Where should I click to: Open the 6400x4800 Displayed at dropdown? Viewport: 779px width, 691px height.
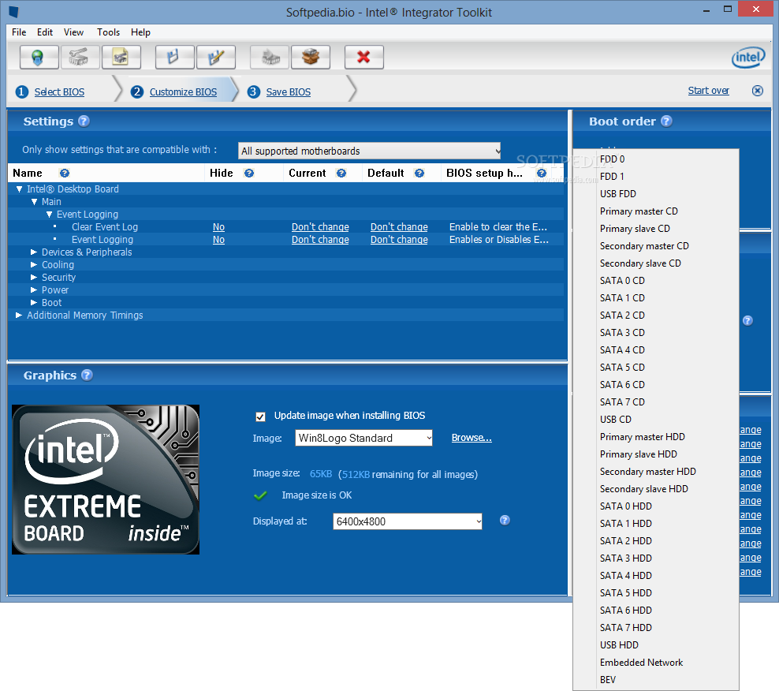point(408,521)
